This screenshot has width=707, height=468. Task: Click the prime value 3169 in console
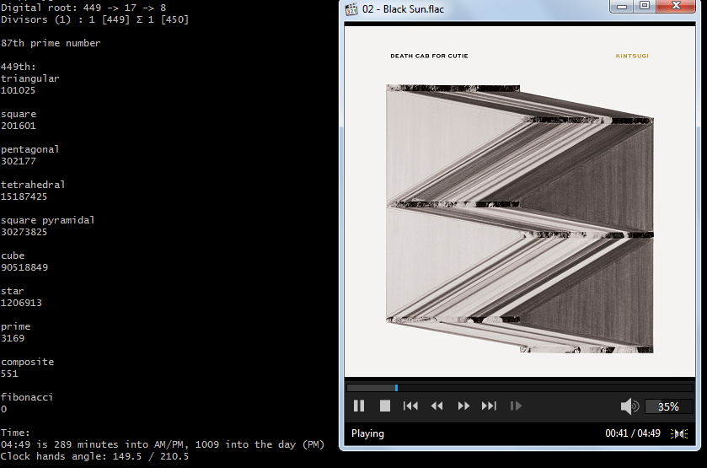click(x=13, y=338)
